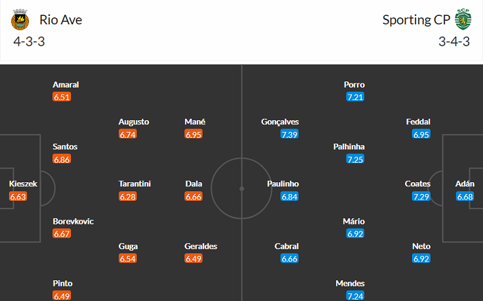
Task: Click Gonçalves' 7.39 rating badge
Action: (x=290, y=135)
